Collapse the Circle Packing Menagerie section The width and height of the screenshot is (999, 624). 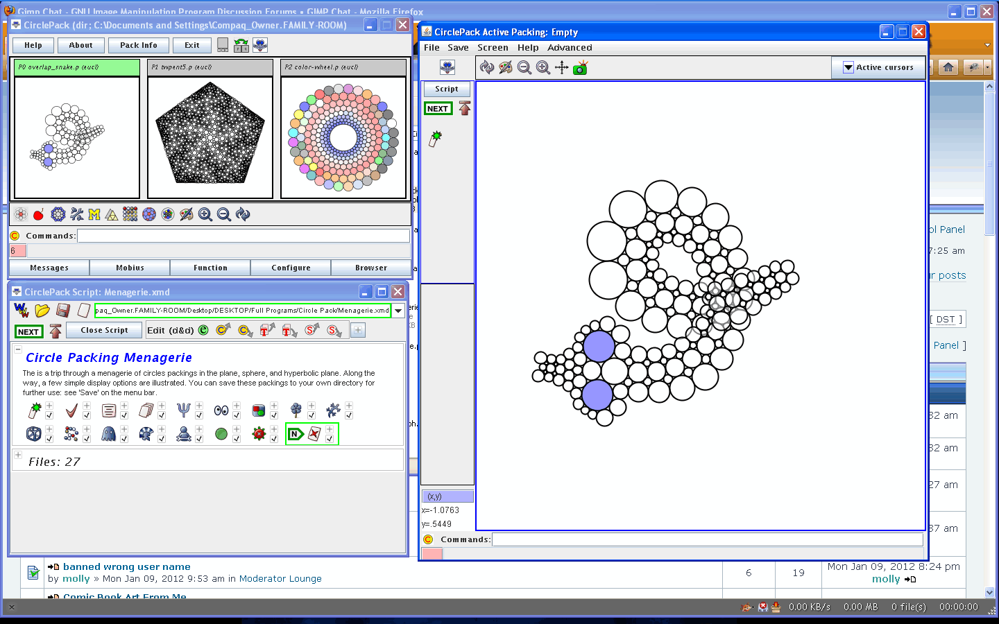tap(18, 349)
